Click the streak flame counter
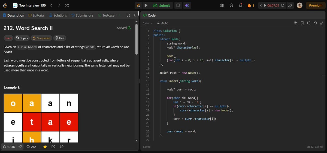Viewport: 327px width, 153px height. (251, 5)
